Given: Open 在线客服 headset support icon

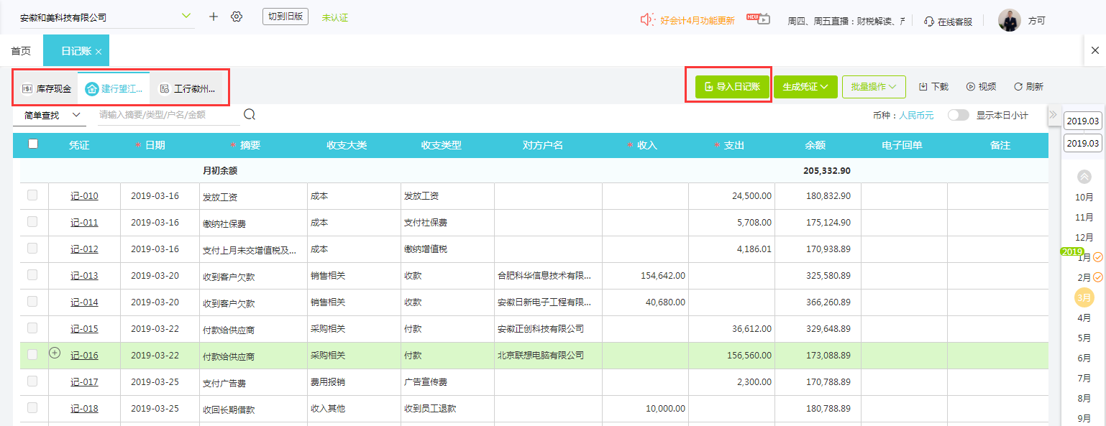Looking at the screenshot, I should pos(929,22).
